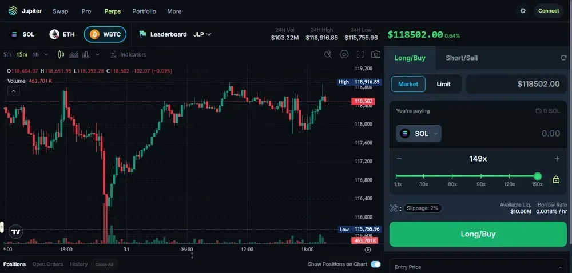572x273 pixels.
Task: Open the More menu
Action: (x=174, y=11)
